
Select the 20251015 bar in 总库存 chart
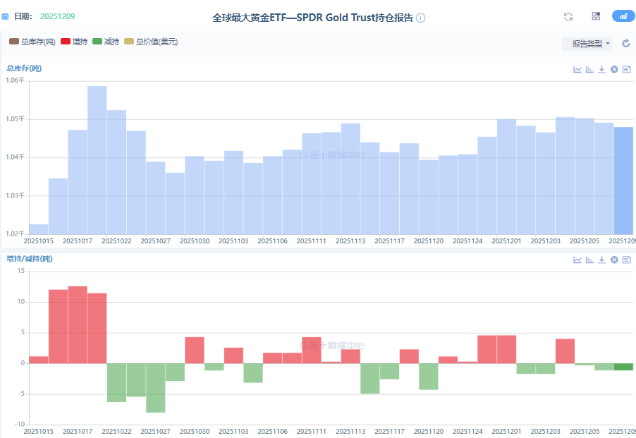[x=39, y=229]
